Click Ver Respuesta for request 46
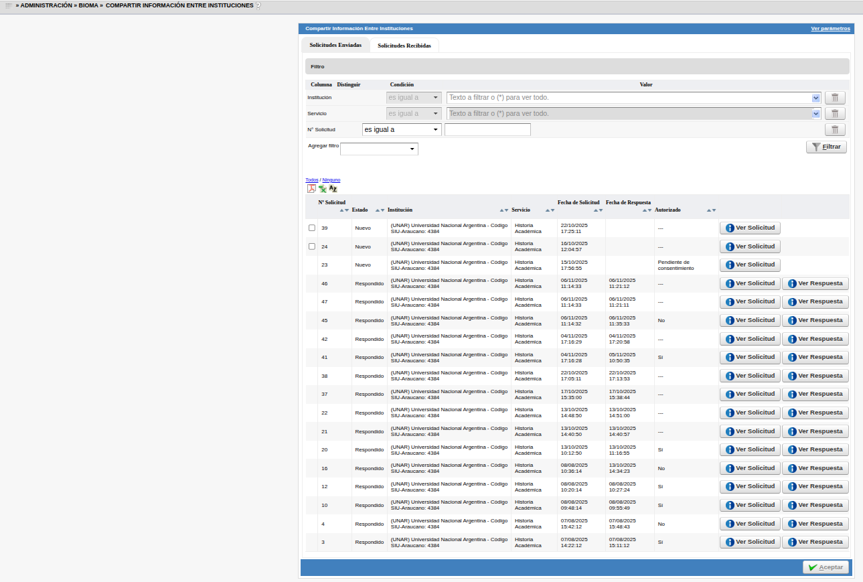 pos(815,283)
